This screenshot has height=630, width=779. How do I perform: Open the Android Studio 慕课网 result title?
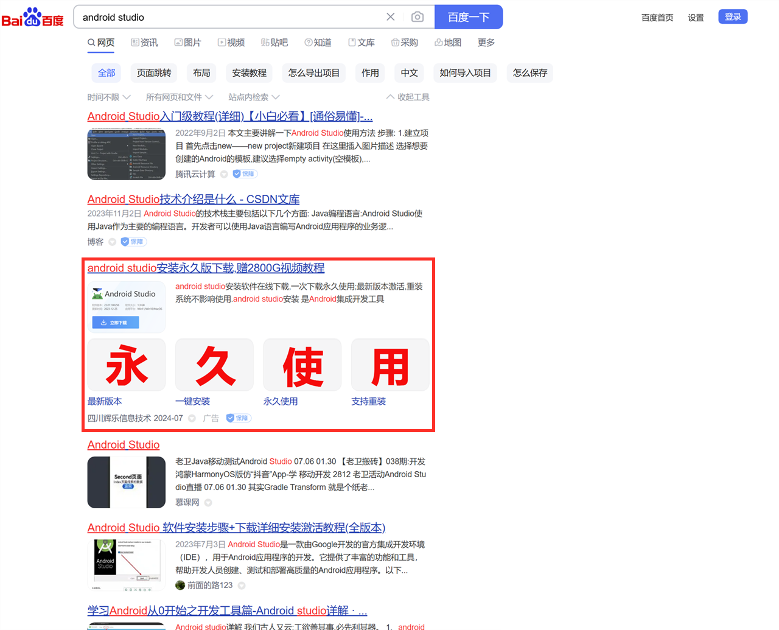pyautogui.click(x=124, y=445)
